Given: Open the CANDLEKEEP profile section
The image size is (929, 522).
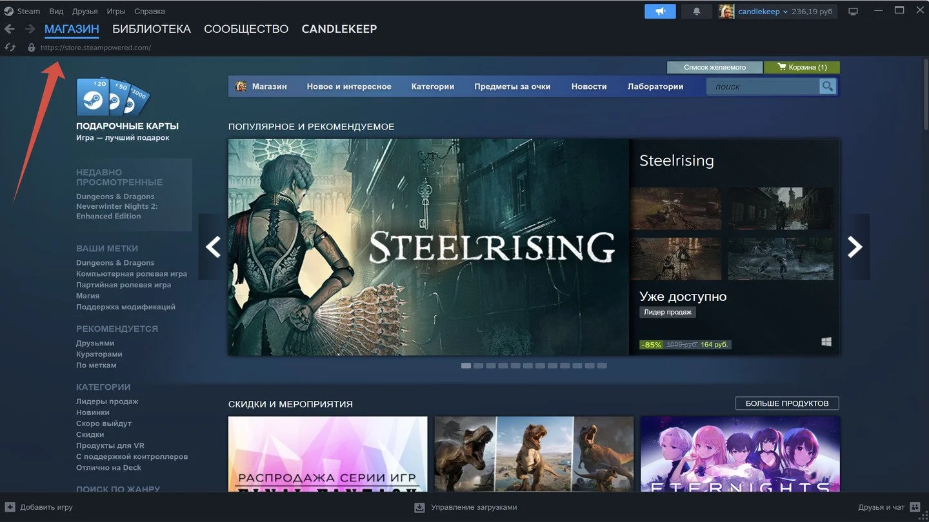Looking at the screenshot, I should click(x=339, y=29).
